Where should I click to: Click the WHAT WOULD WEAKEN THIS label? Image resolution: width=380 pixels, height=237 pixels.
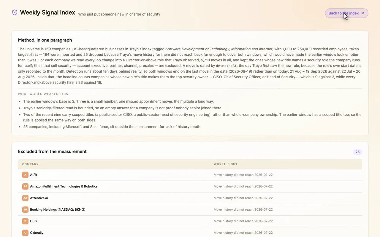coord(43,94)
